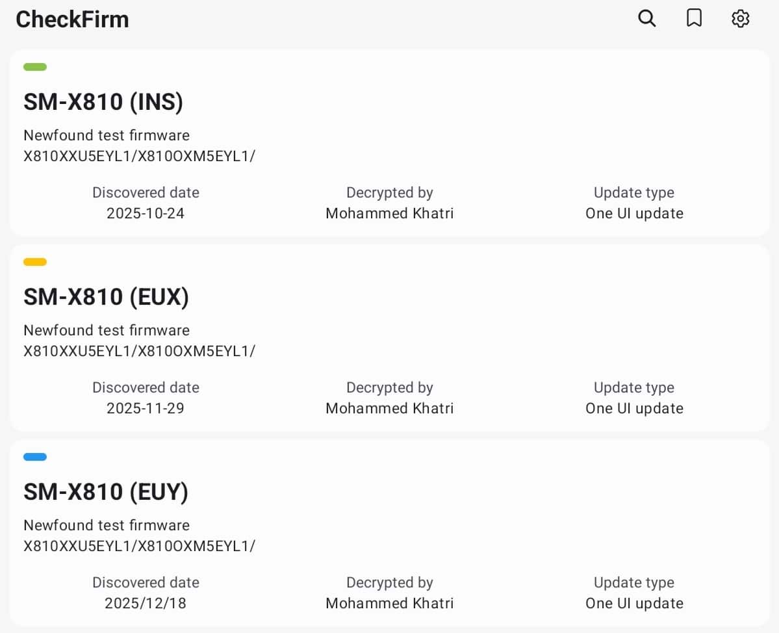Click the green status pill indicator
This screenshot has width=779, height=633.
point(35,67)
